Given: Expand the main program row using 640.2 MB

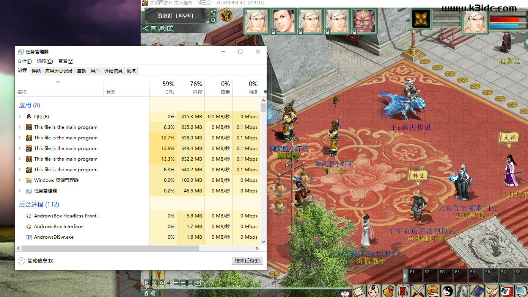Looking at the screenshot, I should [x=20, y=170].
